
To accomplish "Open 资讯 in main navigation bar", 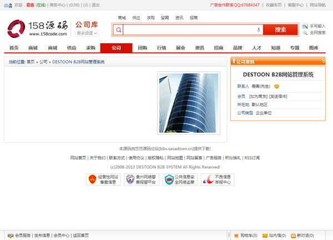I will [199, 48].
